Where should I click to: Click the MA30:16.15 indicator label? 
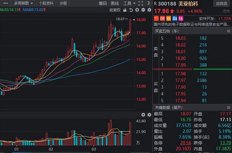click(10, 10)
